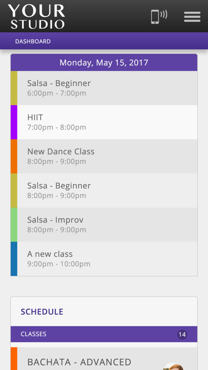This screenshot has width=208, height=370.
Task: Click the Your Studio logo
Action: 37,16
